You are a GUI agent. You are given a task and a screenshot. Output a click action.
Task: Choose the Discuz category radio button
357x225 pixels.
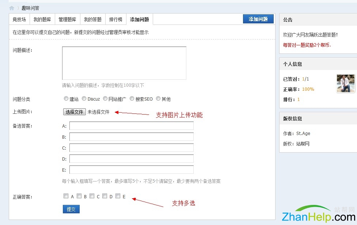84,98
